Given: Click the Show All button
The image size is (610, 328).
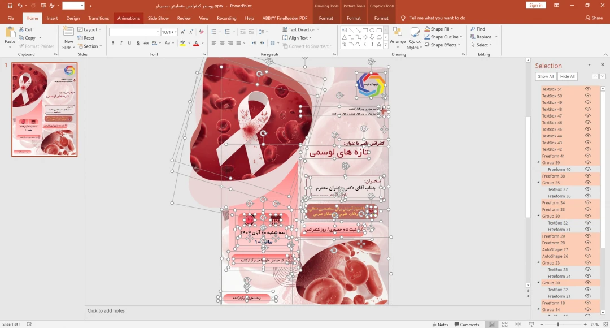Looking at the screenshot, I should coord(546,76).
